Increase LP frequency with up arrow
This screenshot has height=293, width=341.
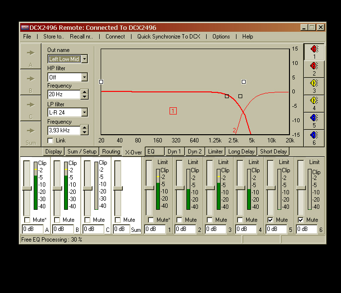(x=84, y=127)
